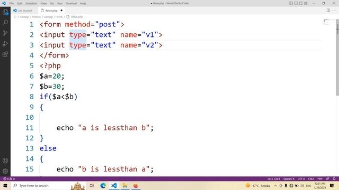Open the Terminal menu

71,4
